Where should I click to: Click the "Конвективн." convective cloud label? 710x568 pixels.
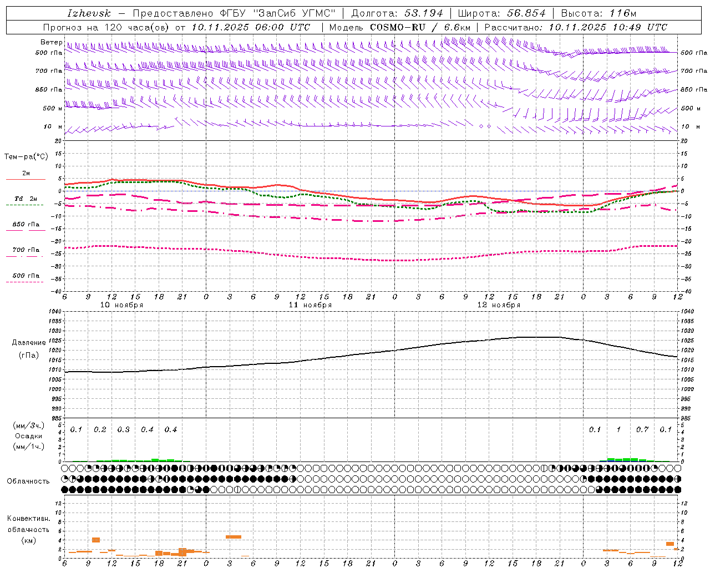click(29, 519)
